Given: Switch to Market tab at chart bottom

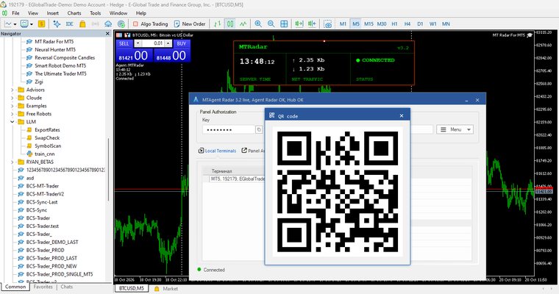Looking at the screenshot, I should tap(166, 289).
